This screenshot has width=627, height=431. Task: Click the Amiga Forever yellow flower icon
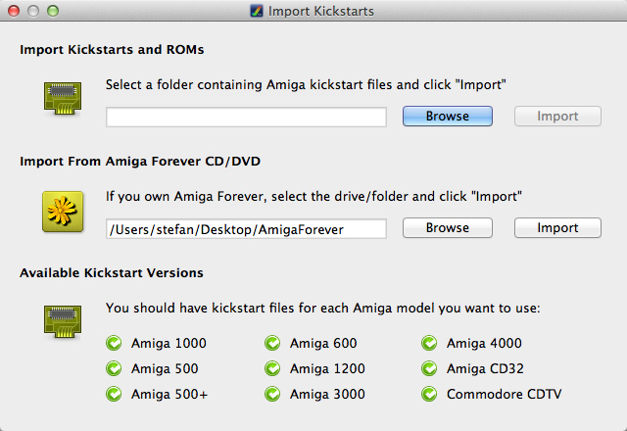(x=62, y=211)
